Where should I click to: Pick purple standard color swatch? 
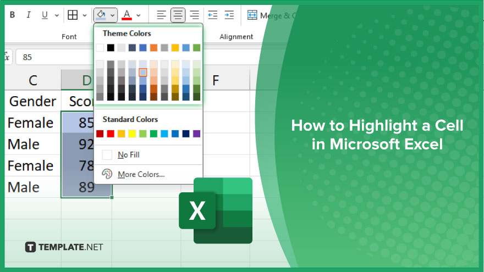197,134
